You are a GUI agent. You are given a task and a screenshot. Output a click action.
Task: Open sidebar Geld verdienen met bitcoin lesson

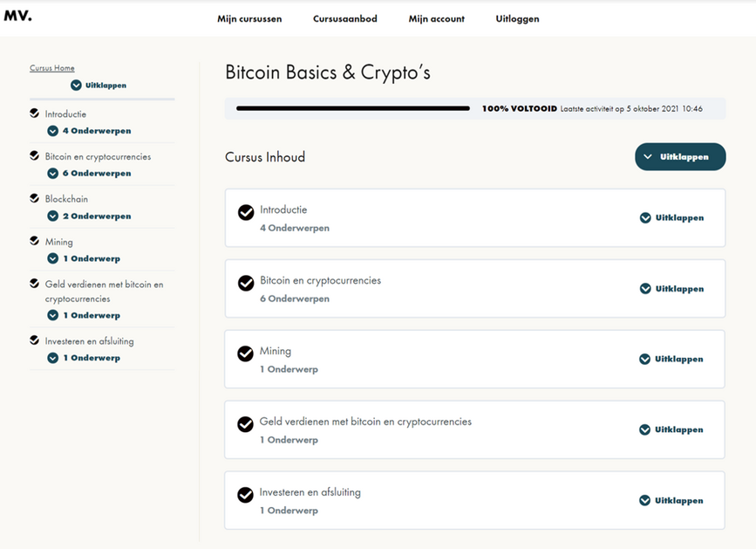click(x=104, y=292)
